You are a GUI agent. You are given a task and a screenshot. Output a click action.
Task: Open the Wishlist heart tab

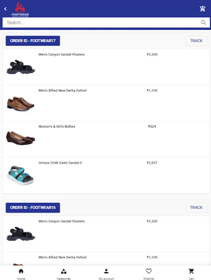[149, 273]
